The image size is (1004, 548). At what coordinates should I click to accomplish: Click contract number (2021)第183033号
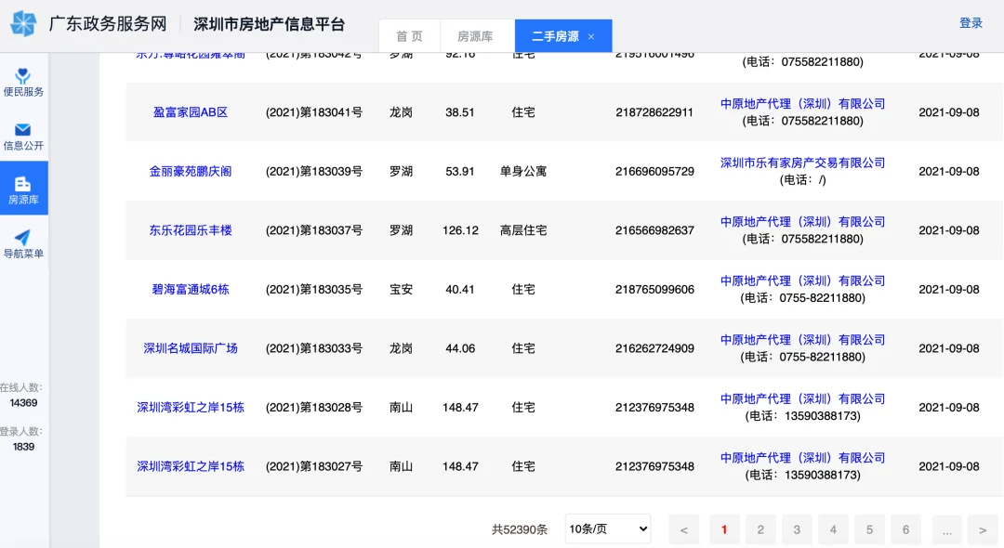pyautogui.click(x=314, y=348)
